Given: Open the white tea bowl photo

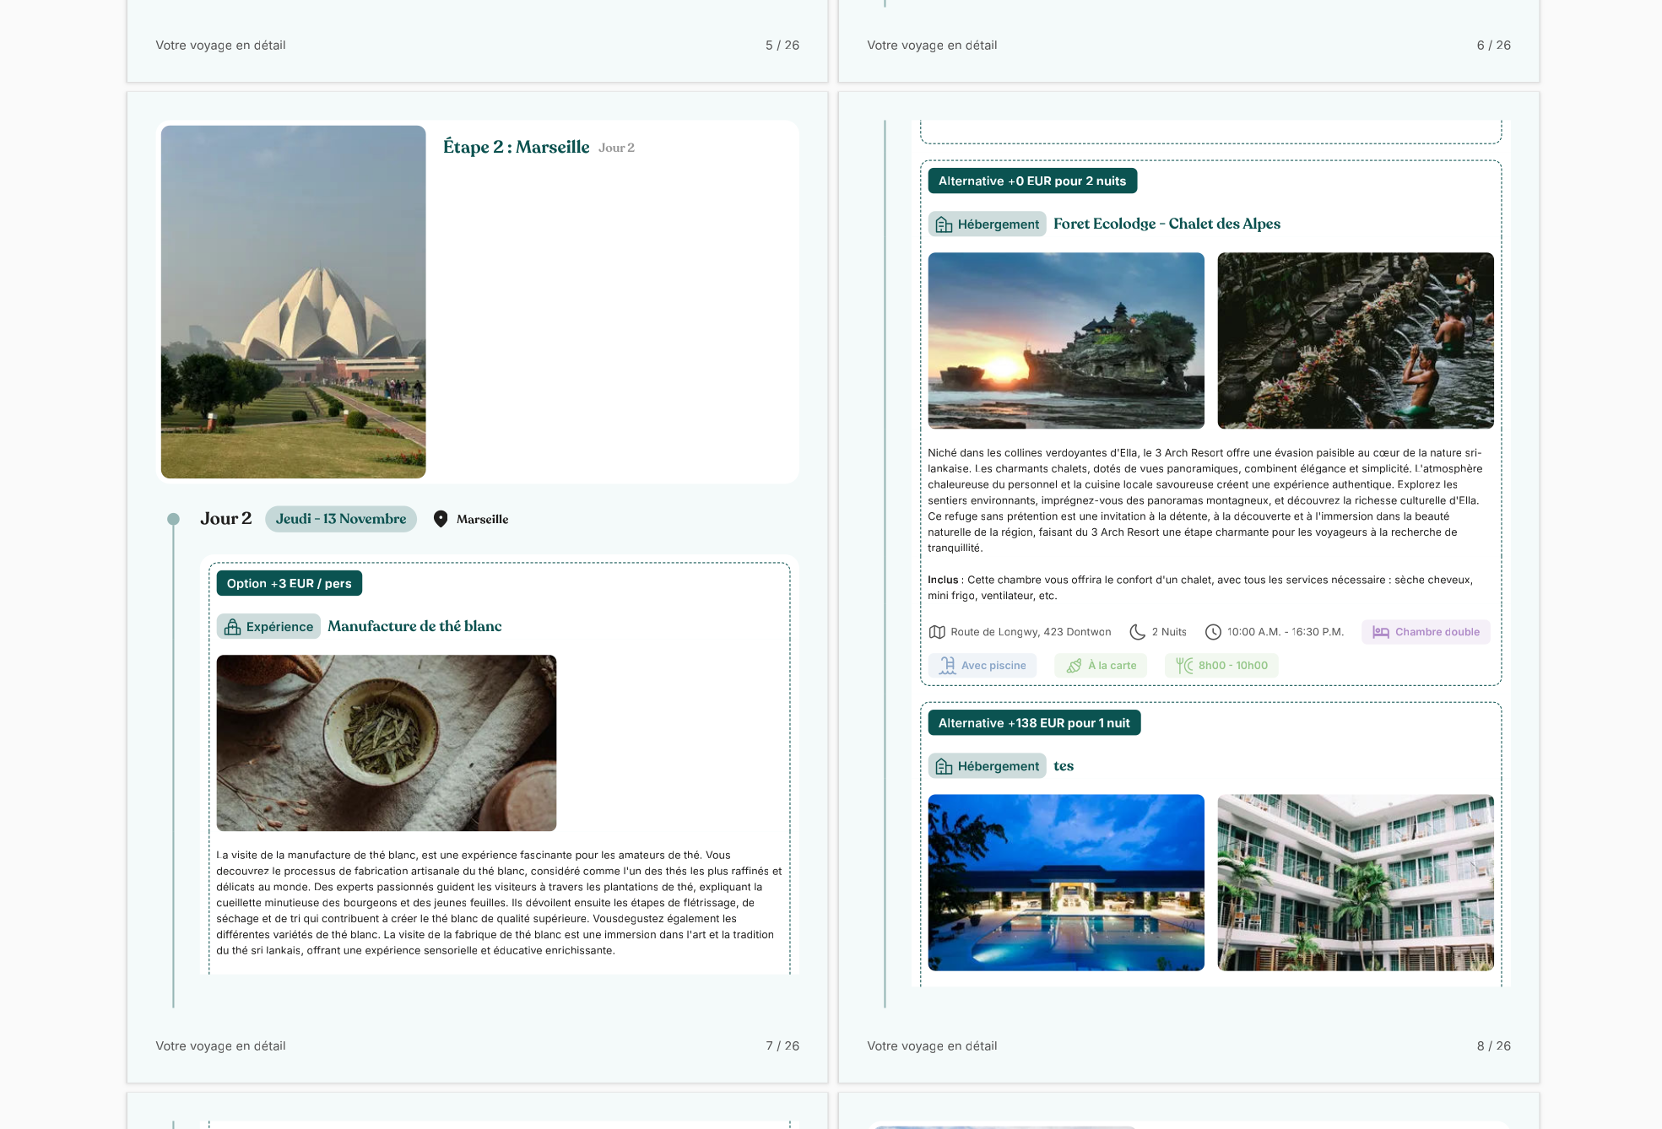Looking at the screenshot, I should (387, 743).
